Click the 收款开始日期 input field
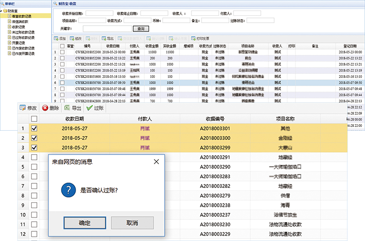Image resolution: width=365 pixels, height=241 pixels. tap(99, 13)
